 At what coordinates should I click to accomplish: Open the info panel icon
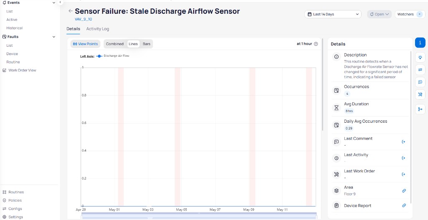(x=420, y=43)
